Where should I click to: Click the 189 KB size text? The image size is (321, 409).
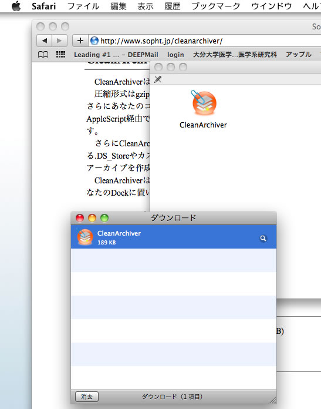(x=107, y=242)
